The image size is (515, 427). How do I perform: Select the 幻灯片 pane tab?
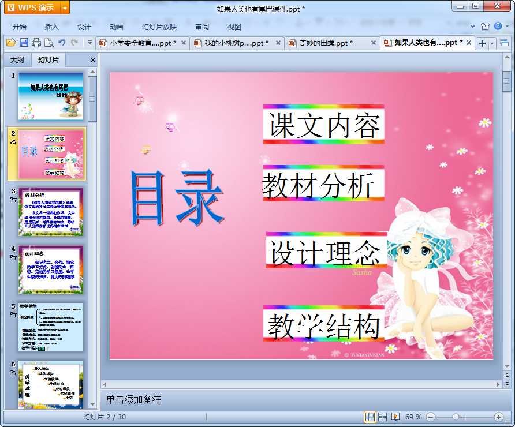(48, 60)
